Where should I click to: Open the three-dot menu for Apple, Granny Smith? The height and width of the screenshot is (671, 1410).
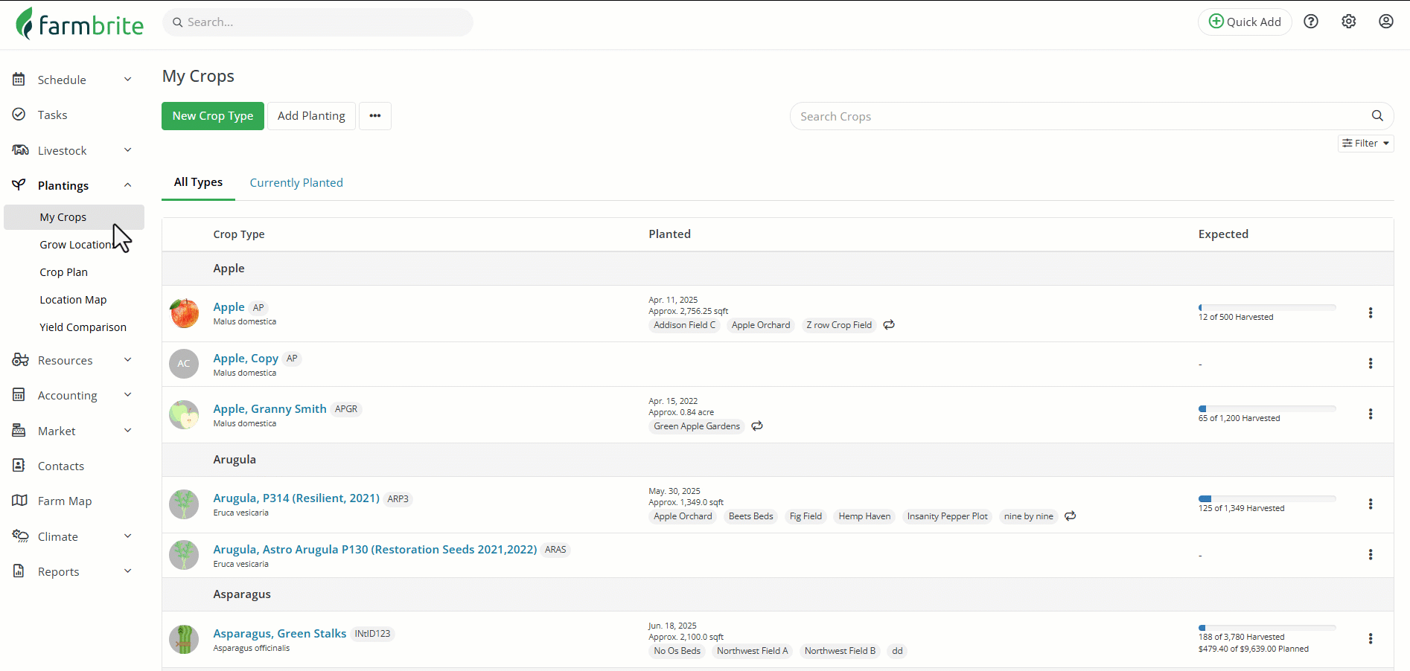click(1371, 414)
